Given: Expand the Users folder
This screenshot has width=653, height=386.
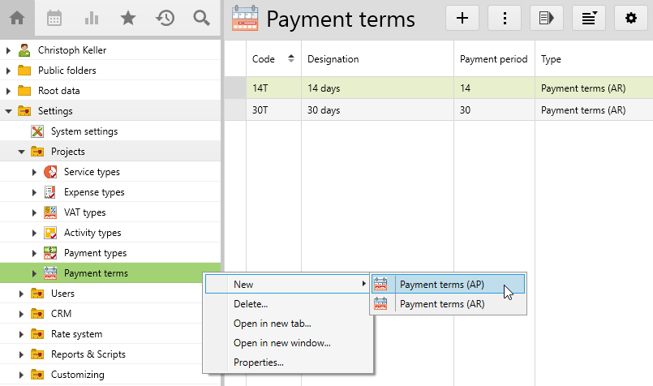Looking at the screenshot, I should point(9,294).
